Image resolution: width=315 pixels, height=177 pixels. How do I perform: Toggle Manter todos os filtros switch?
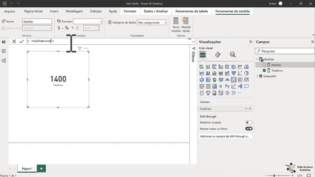249,129
